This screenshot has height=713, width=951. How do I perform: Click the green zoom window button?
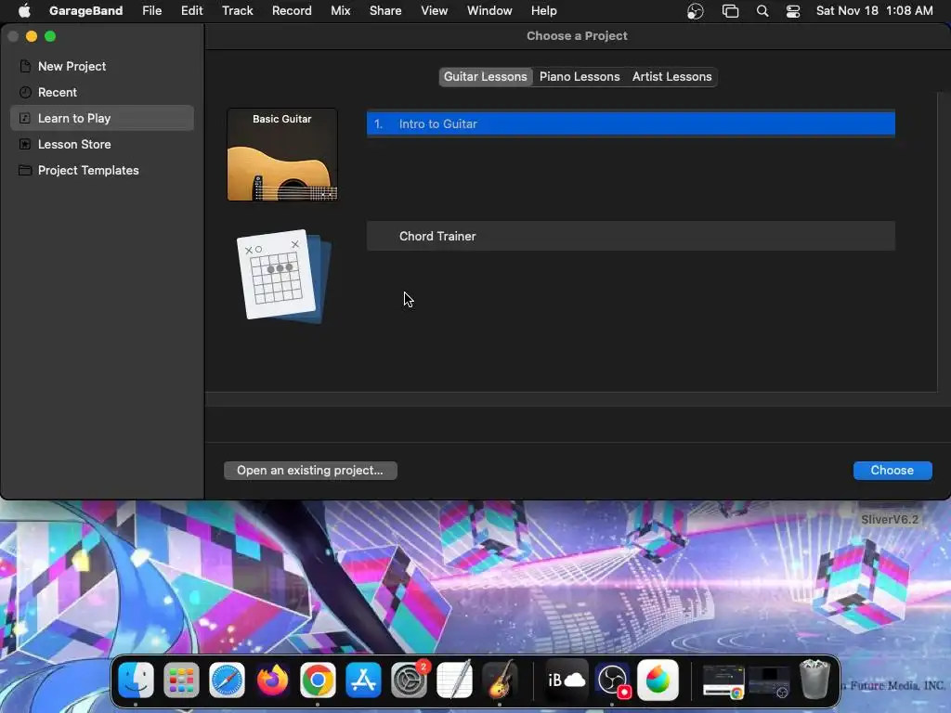[50, 36]
